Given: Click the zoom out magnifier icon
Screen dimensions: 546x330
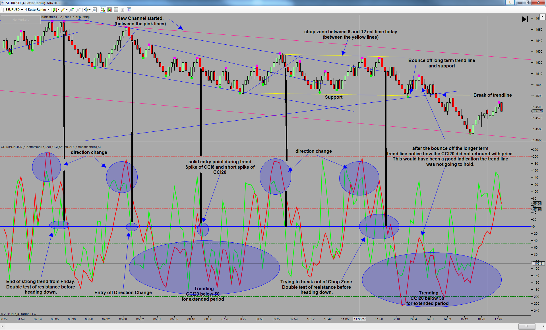Looking at the screenshot, I should point(78,10).
